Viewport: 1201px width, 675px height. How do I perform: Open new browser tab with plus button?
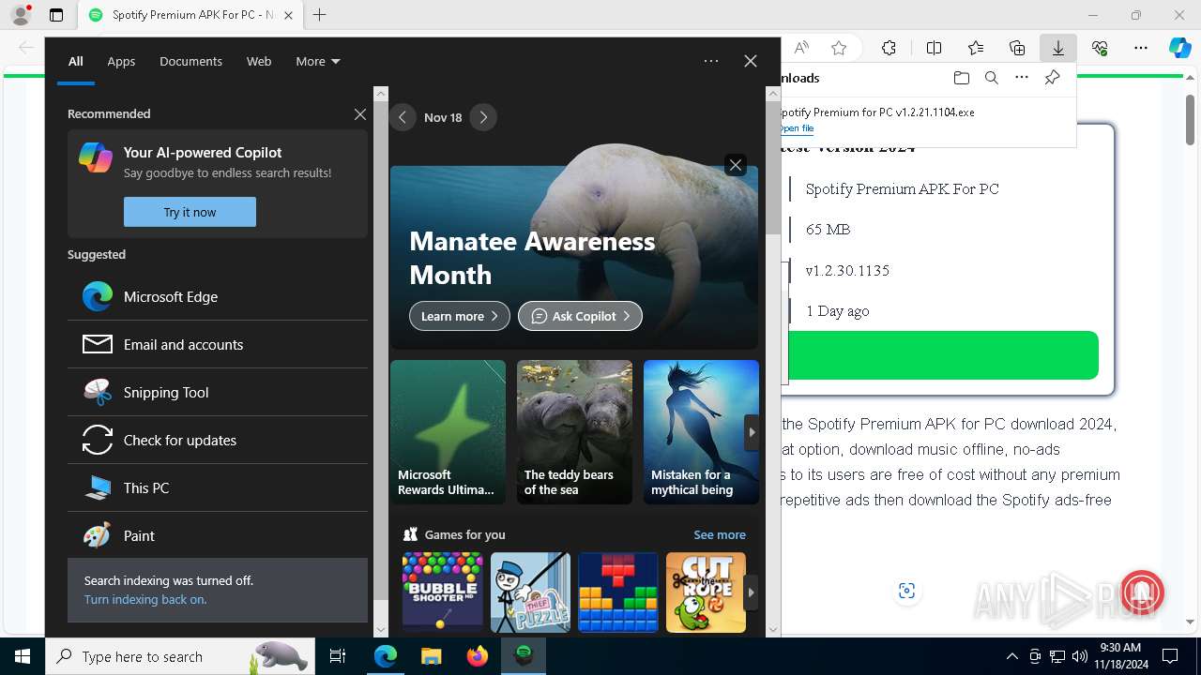pyautogui.click(x=320, y=15)
